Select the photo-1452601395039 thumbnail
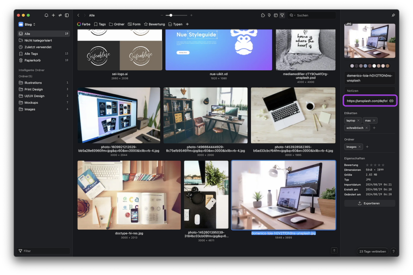The image size is (413, 275). (x=206, y=195)
